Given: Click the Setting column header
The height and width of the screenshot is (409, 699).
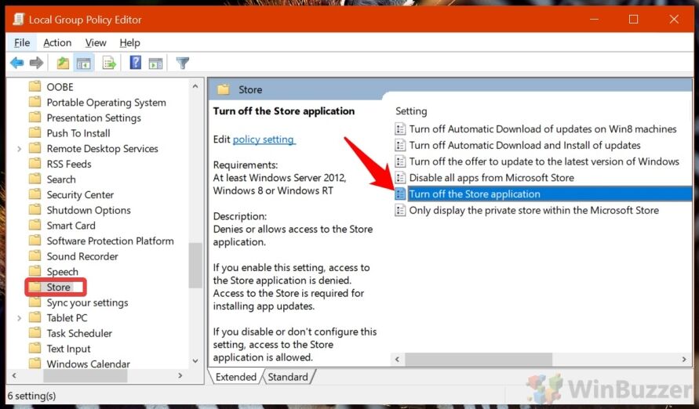Looking at the screenshot, I should (411, 110).
